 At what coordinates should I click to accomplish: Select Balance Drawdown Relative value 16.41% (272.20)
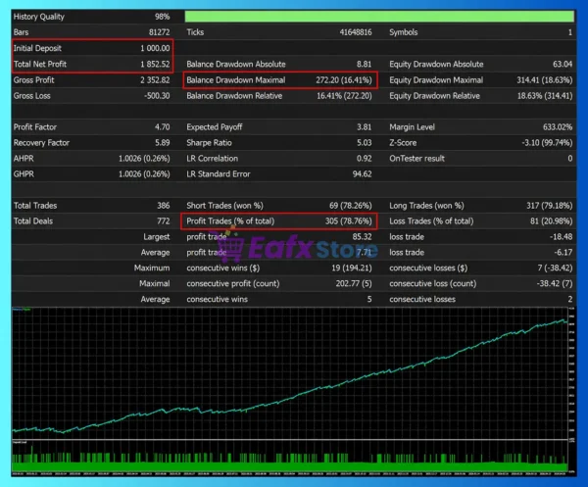pyautogui.click(x=344, y=96)
